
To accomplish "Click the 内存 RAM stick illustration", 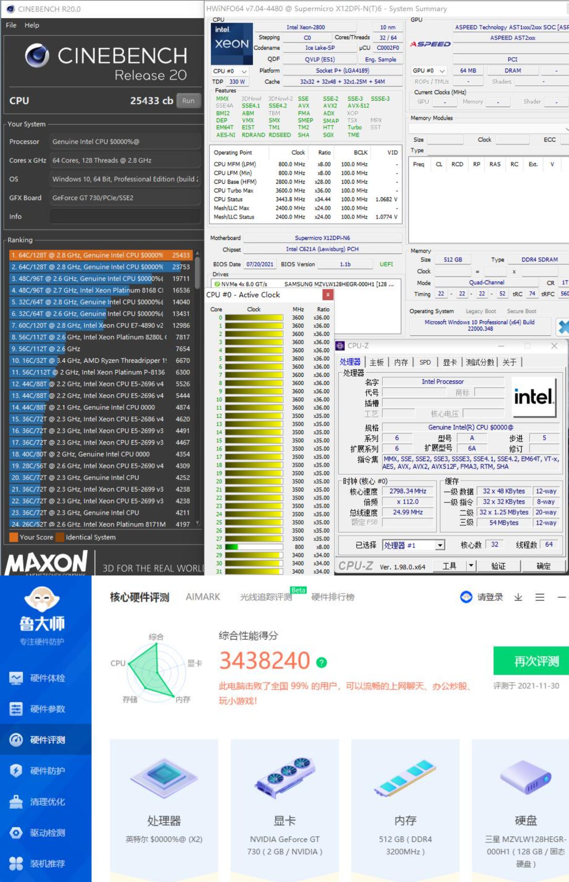I will coord(405,778).
